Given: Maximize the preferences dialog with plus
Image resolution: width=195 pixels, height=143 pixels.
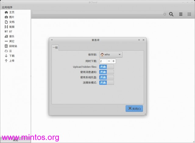Looking at the screenshot, I should [139, 40].
